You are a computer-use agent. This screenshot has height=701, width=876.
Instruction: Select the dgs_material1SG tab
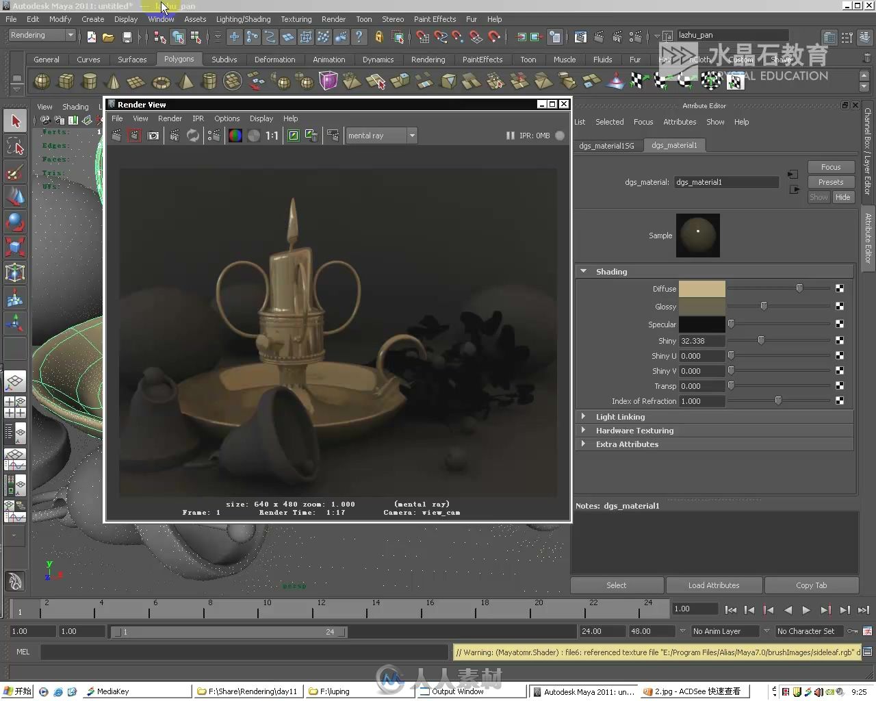606,145
